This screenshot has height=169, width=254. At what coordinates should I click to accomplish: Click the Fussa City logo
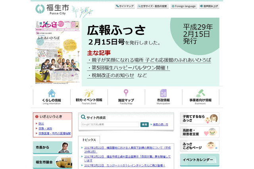[x=52, y=9]
